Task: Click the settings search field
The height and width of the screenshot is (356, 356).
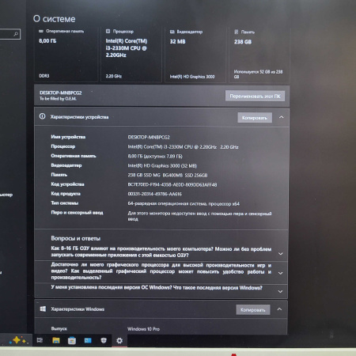Action: [9, 34]
